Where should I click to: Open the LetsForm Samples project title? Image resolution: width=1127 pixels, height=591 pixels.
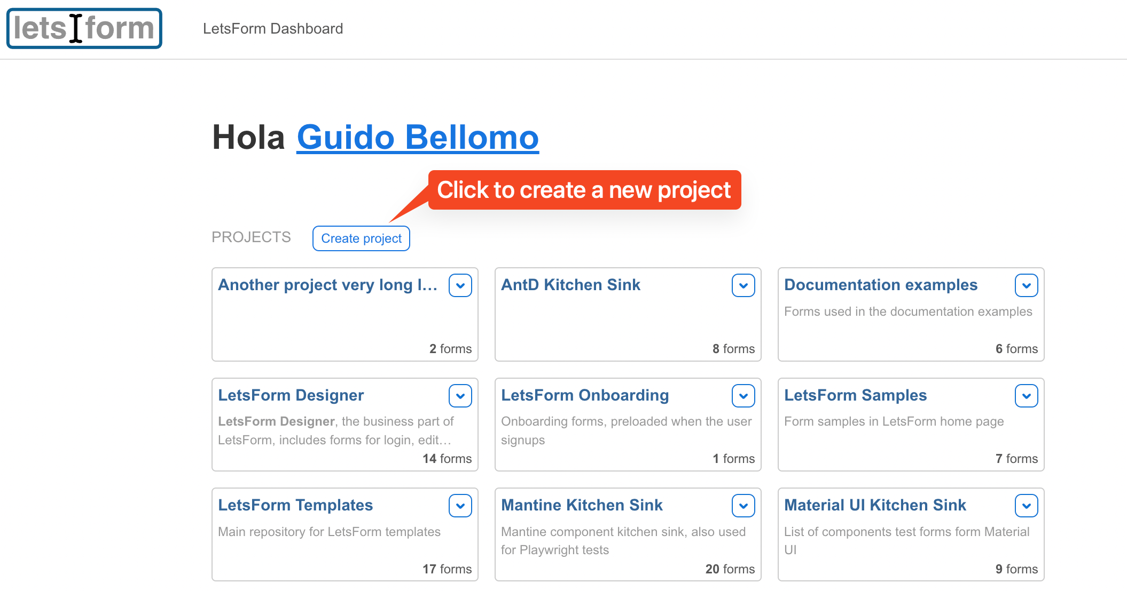855,395
